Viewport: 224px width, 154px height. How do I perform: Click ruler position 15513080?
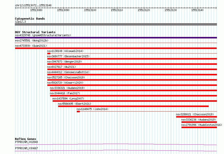36,10
